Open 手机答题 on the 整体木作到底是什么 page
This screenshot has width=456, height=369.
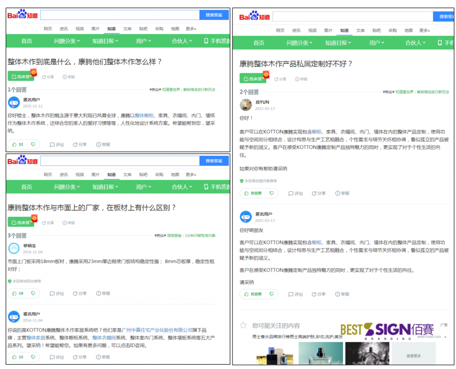pos(217,41)
